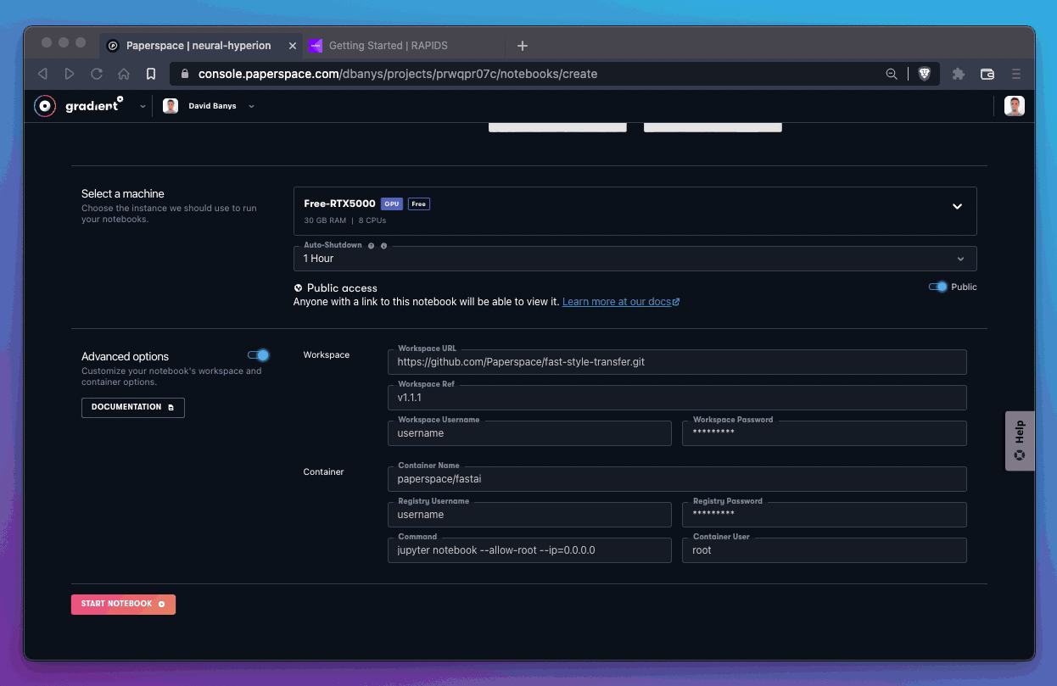Open new browser tab plus button
This screenshot has width=1057, height=686.
[x=523, y=46]
